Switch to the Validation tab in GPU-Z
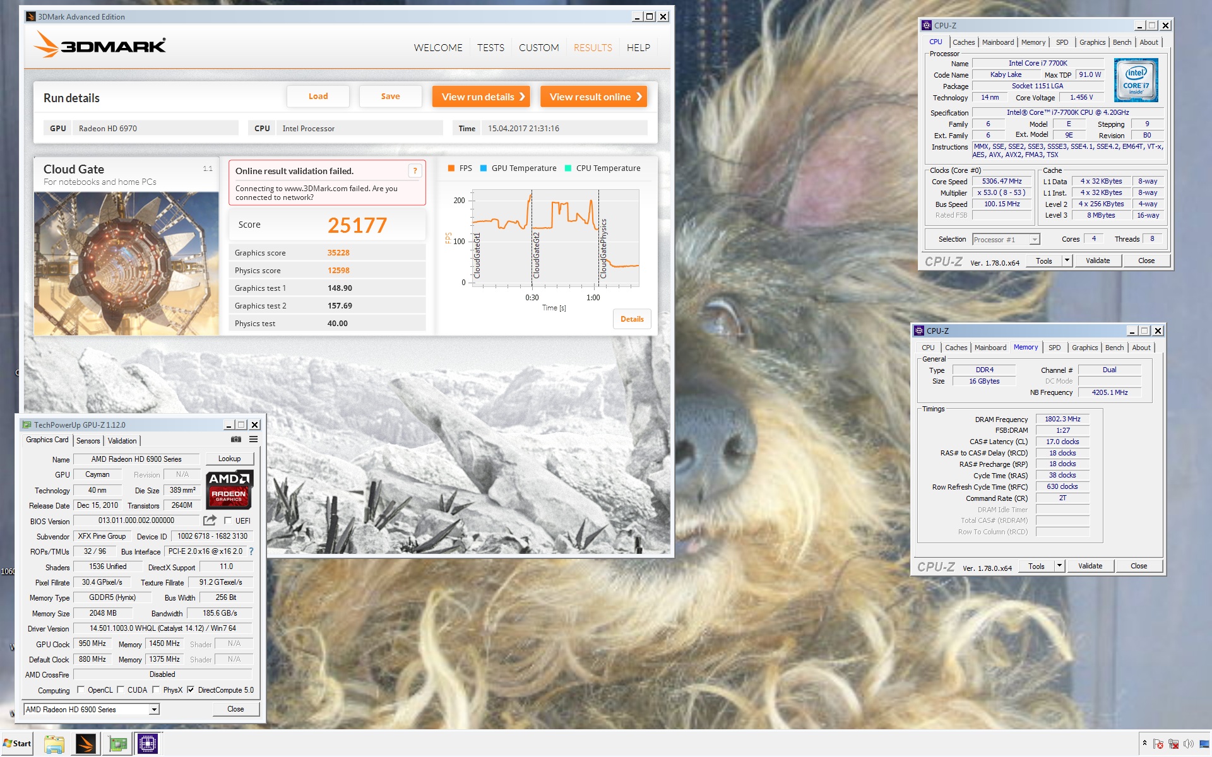Image resolution: width=1212 pixels, height=757 pixels. (x=122, y=440)
